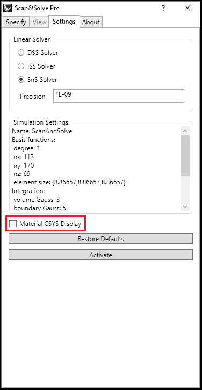The height and width of the screenshot is (390, 202).
Task: Click the Simulation Settings scrollbar thumb
Action: (x=185, y=156)
